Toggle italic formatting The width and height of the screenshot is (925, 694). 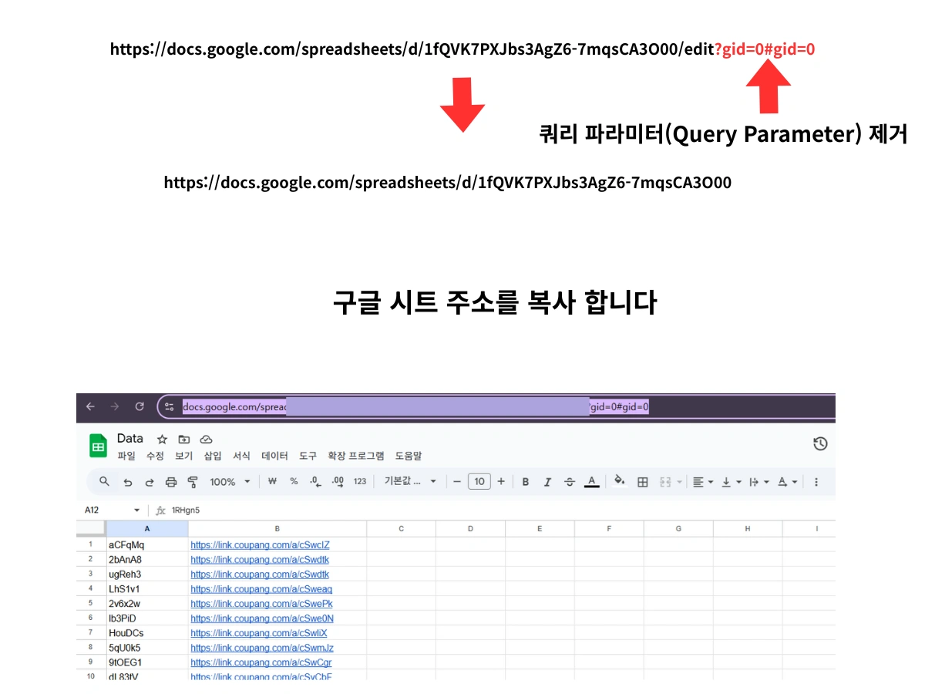547,481
